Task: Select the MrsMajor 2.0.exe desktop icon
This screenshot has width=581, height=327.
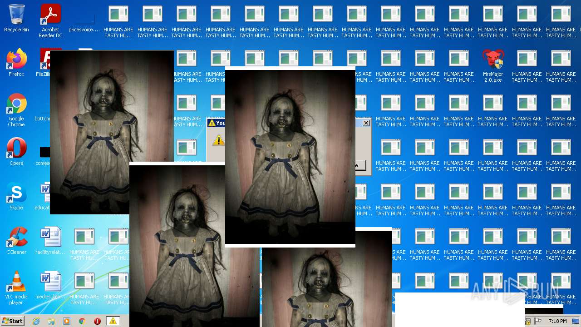Action: 492,65
